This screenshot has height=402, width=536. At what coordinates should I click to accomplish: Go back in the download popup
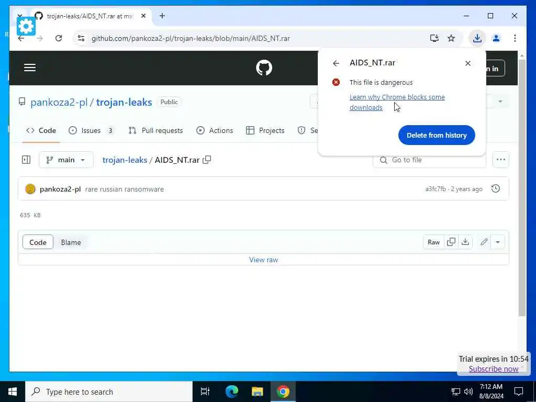tap(336, 63)
